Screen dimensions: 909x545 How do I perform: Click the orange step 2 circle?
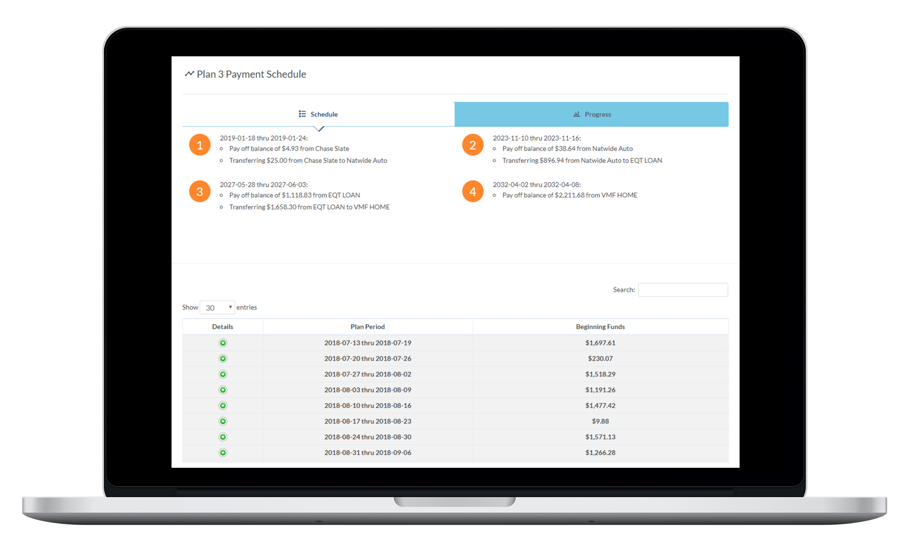click(x=473, y=145)
